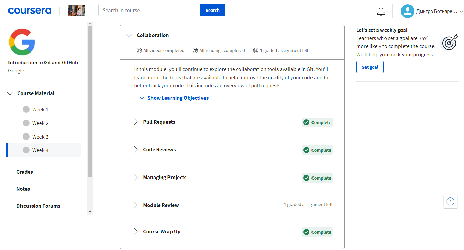Expand the Pull Requests section
464x250 pixels.
tap(136, 122)
